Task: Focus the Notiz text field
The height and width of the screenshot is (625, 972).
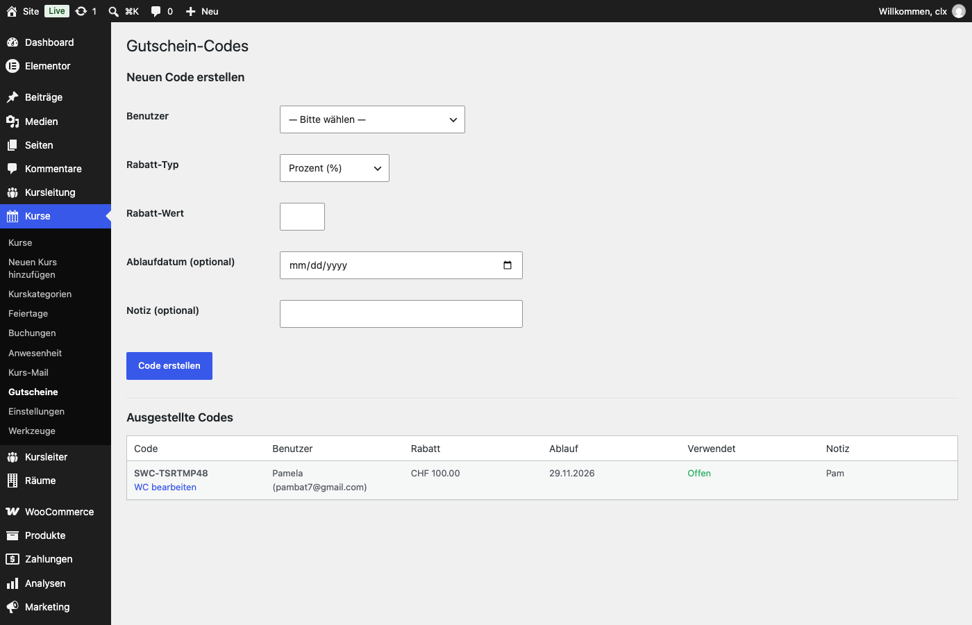Action: (401, 314)
